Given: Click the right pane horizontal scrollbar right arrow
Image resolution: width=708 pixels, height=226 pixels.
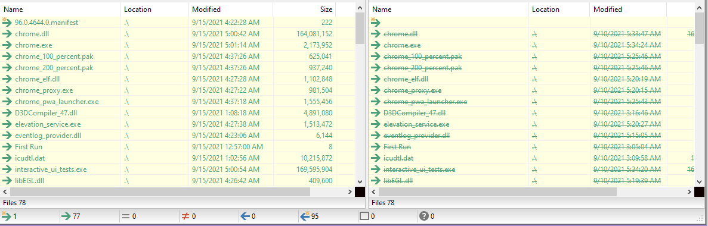Looking at the screenshot, I should [x=689, y=192].
